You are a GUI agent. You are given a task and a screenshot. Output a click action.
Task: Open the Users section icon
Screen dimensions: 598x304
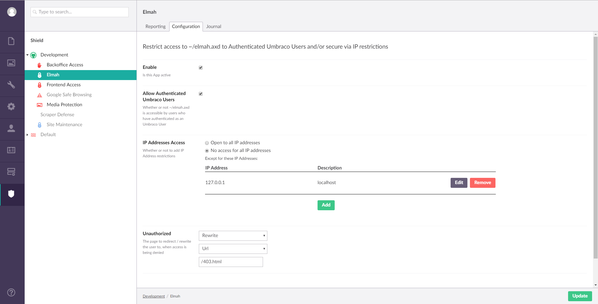point(11,128)
